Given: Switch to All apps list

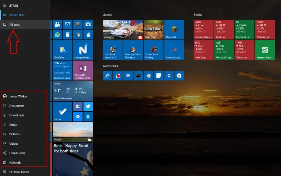Looking at the screenshot, I should click(x=25, y=25).
